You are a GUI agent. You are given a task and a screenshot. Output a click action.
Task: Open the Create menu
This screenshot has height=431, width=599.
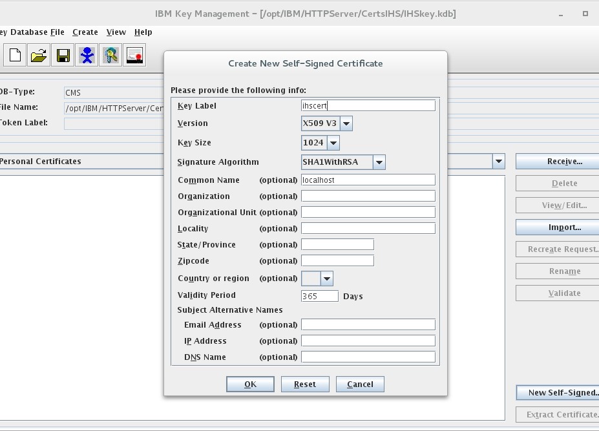click(x=85, y=32)
